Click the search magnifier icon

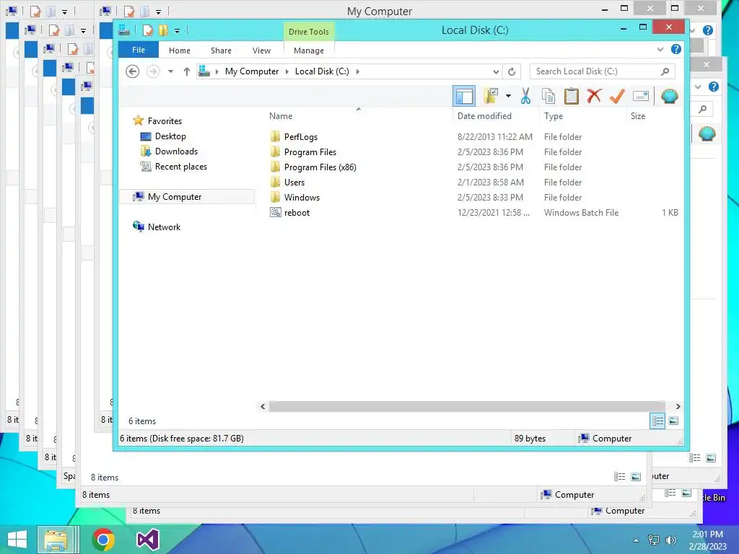click(665, 71)
